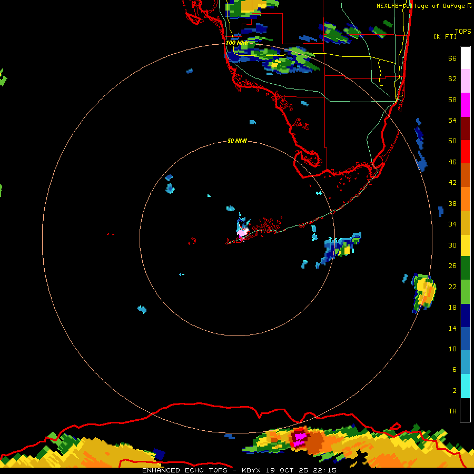This screenshot has width=474, height=474.
Task: Select the magenta swatch on the color scale
Action: pyautogui.click(x=465, y=105)
